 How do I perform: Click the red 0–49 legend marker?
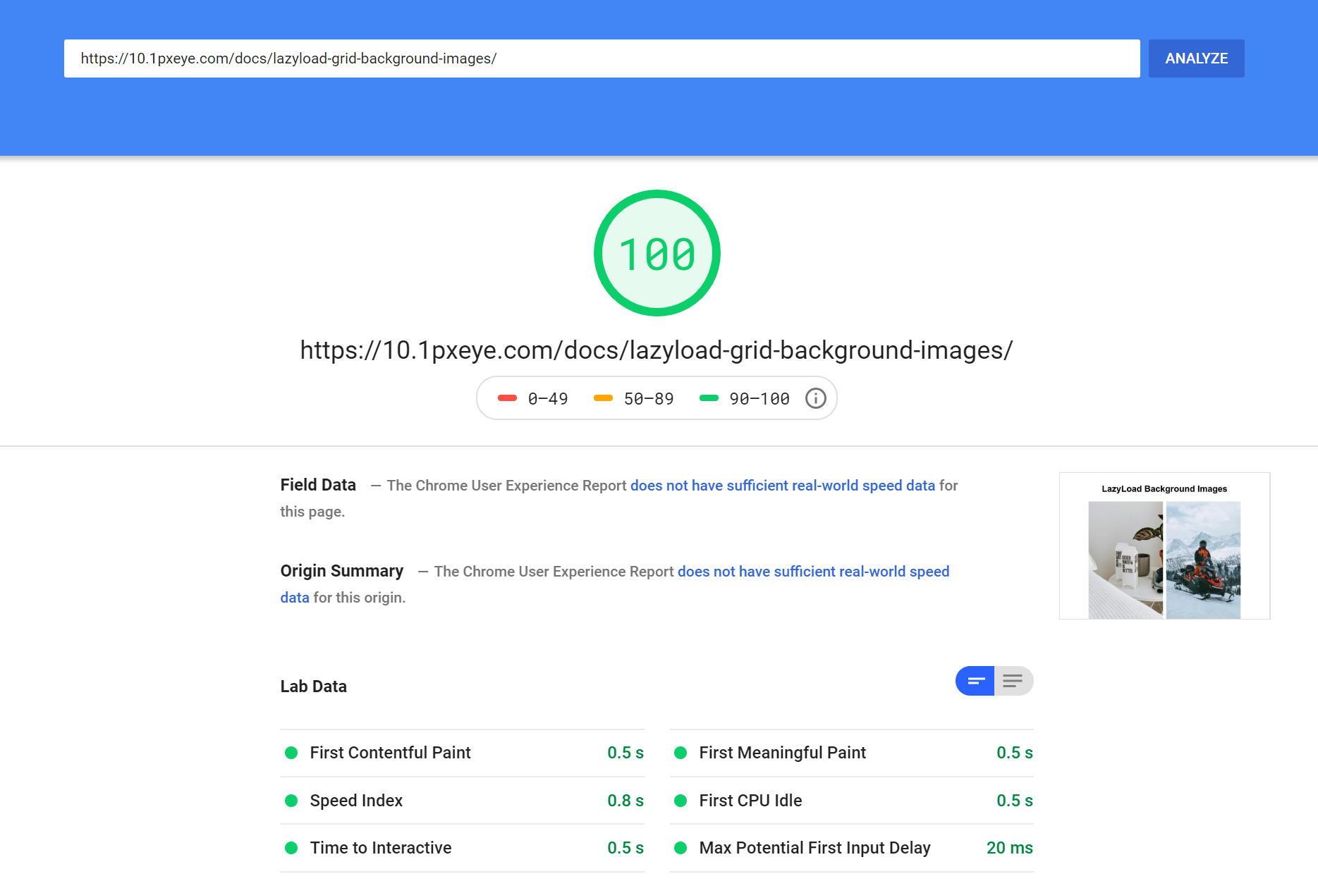tap(507, 399)
